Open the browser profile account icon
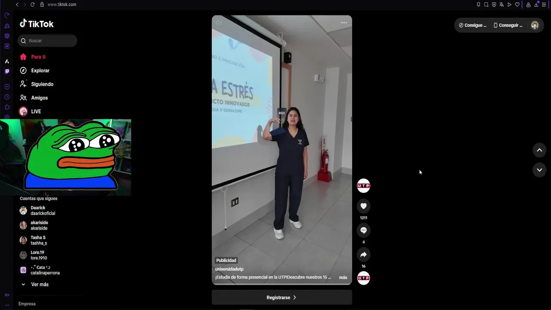This screenshot has width=551, height=310. pyautogui.click(x=529, y=4)
